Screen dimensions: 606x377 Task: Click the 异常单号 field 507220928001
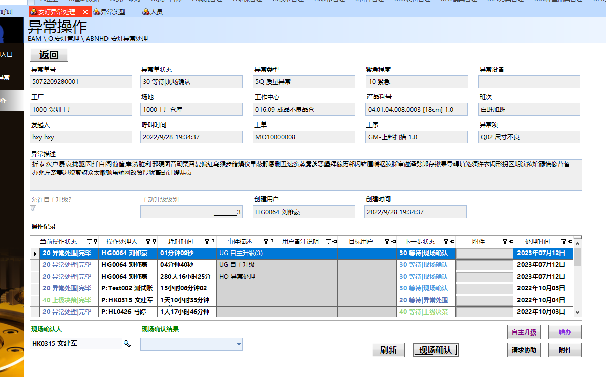click(81, 81)
